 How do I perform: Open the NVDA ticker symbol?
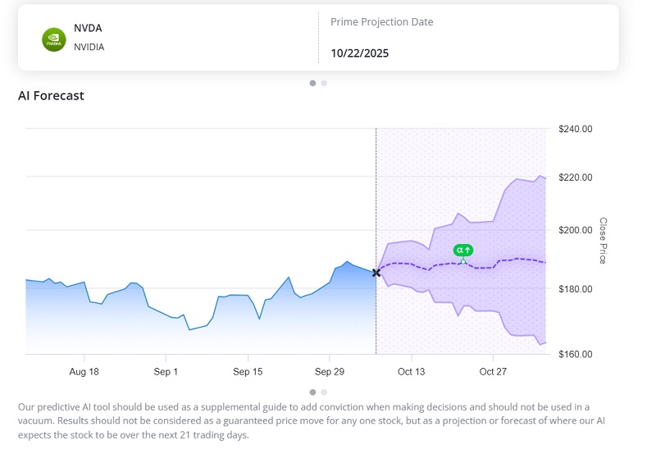[88, 28]
